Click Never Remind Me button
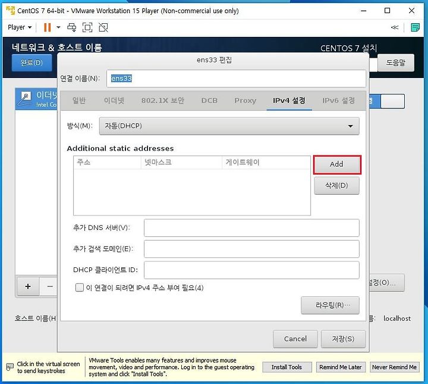 click(x=395, y=367)
